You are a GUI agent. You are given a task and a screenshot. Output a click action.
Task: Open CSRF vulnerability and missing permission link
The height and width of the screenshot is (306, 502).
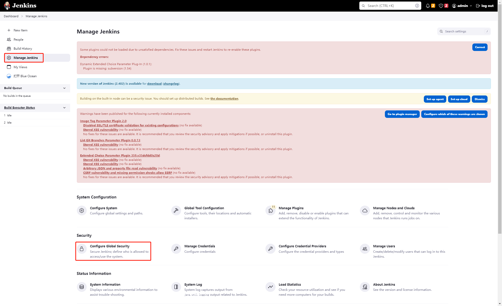click(127, 173)
